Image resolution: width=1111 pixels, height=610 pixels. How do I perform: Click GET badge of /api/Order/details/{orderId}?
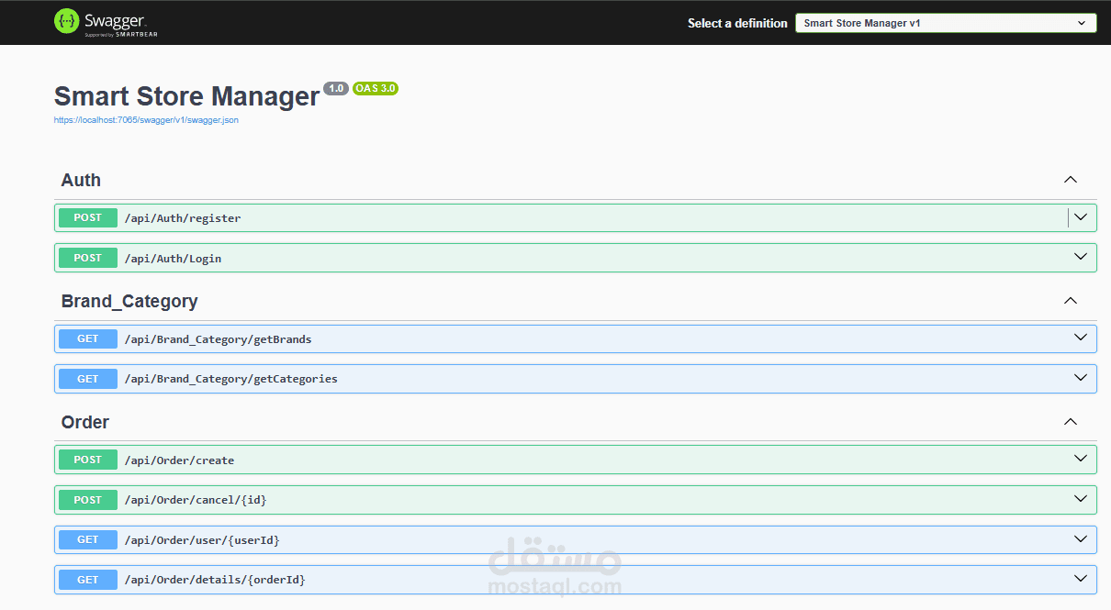click(x=88, y=580)
